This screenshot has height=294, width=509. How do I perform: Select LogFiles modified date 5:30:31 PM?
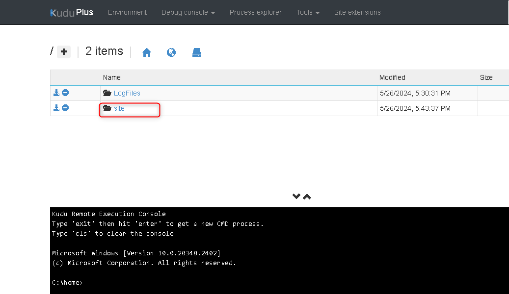[415, 94]
